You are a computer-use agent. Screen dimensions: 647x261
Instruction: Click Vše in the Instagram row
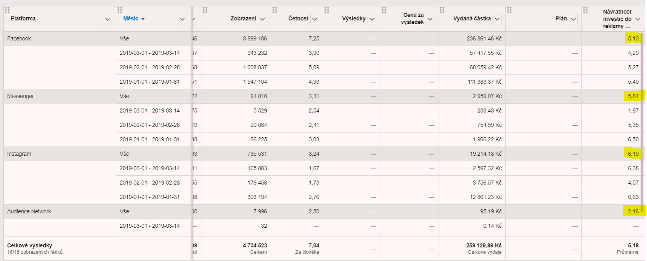[125, 154]
